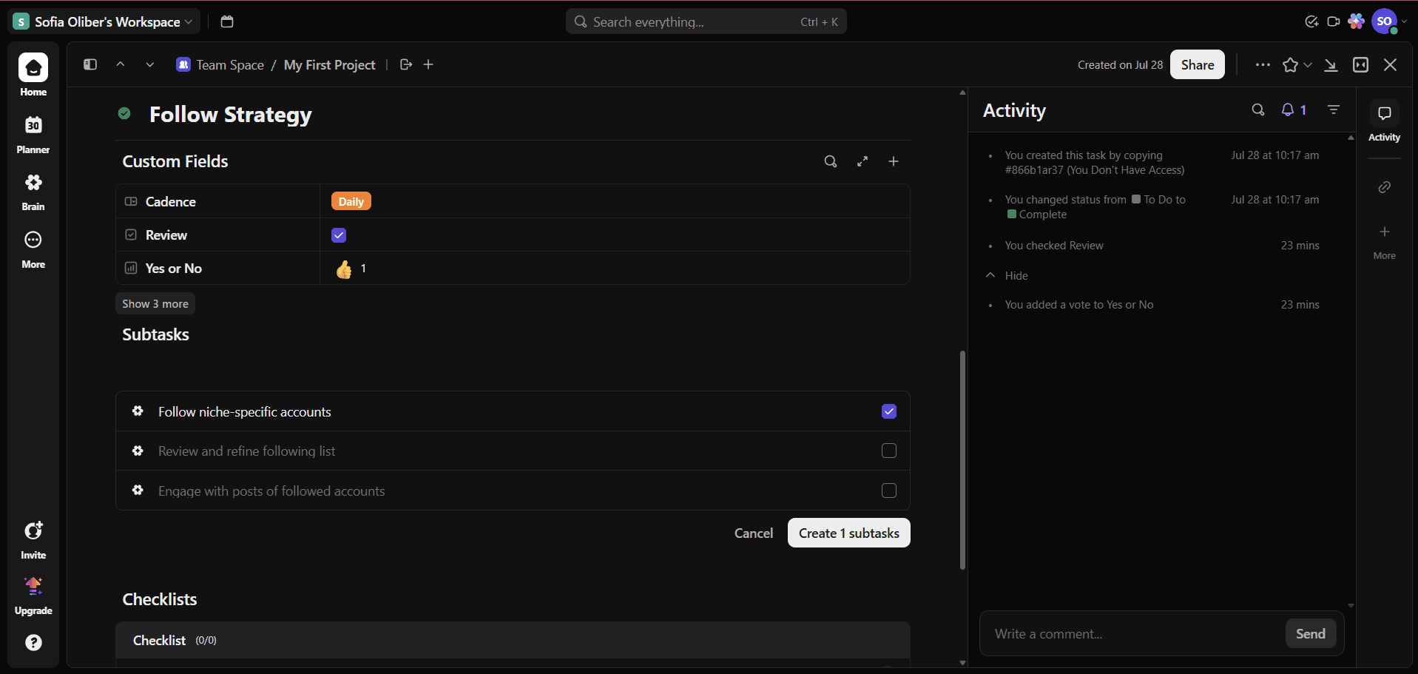Open Sofia Oliber's Workspace dropdown
The height and width of the screenshot is (674, 1418).
pyautogui.click(x=104, y=21)
